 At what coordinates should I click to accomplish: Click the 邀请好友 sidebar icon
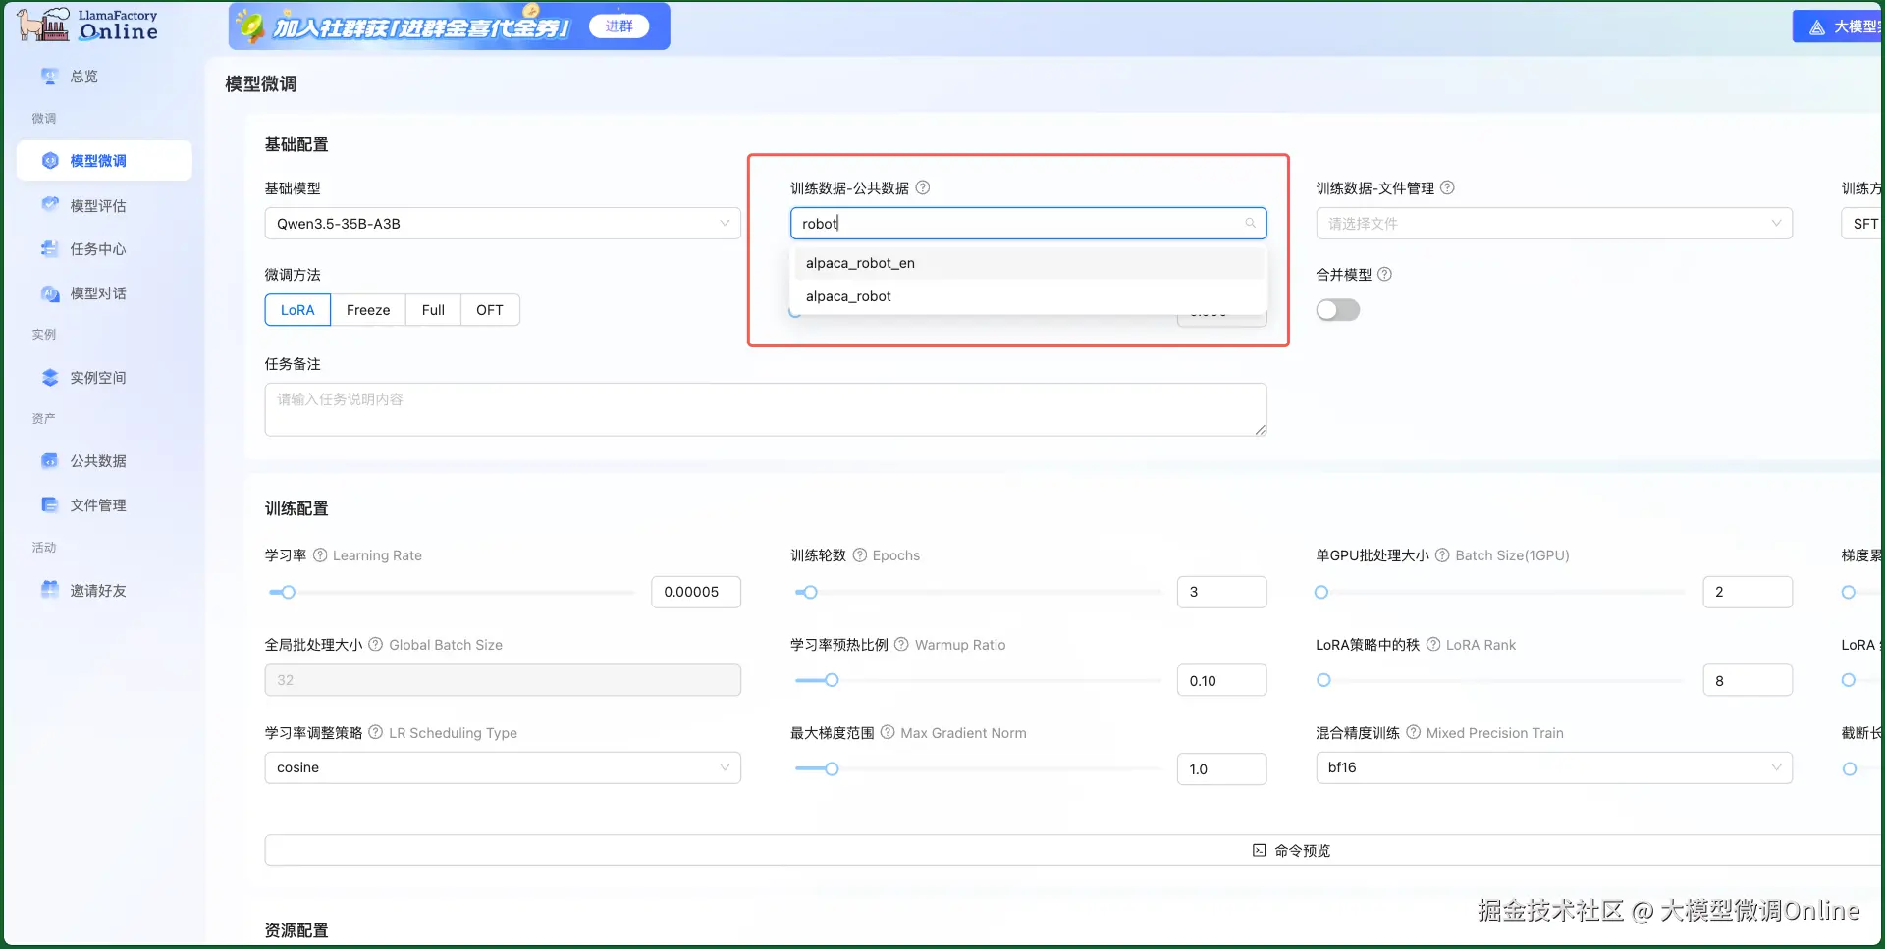tap(50, 590)
